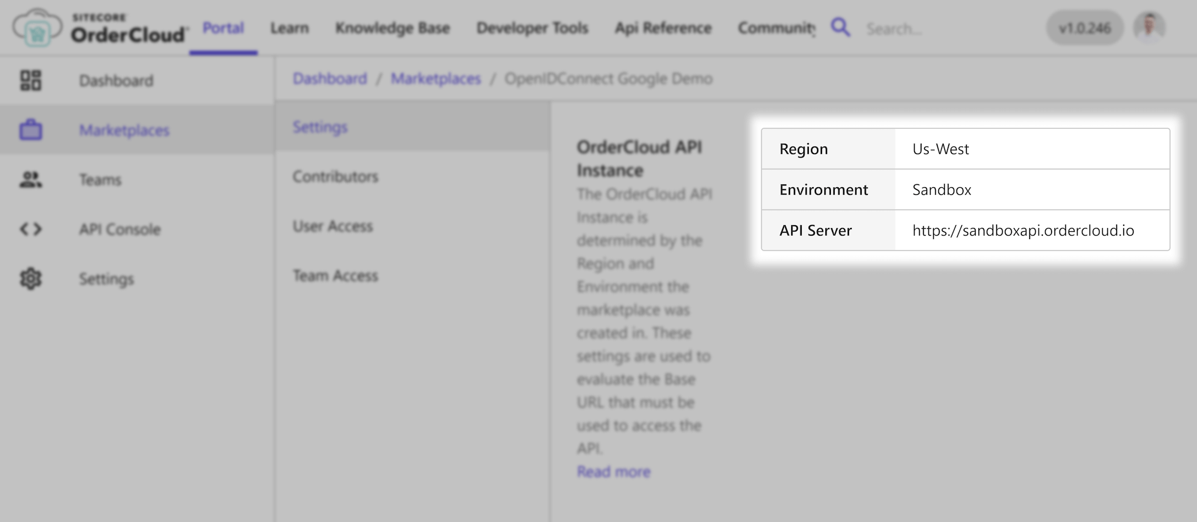This screenshot has width=1197, height=522.
Task: Click the Region row label
Action: click(803, 149)
